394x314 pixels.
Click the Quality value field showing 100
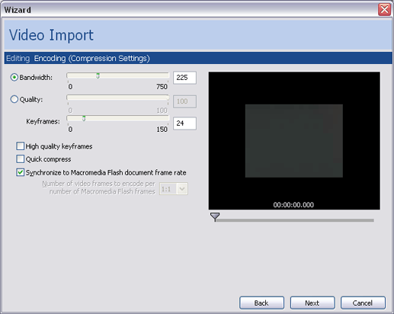[x=184, y=101]
